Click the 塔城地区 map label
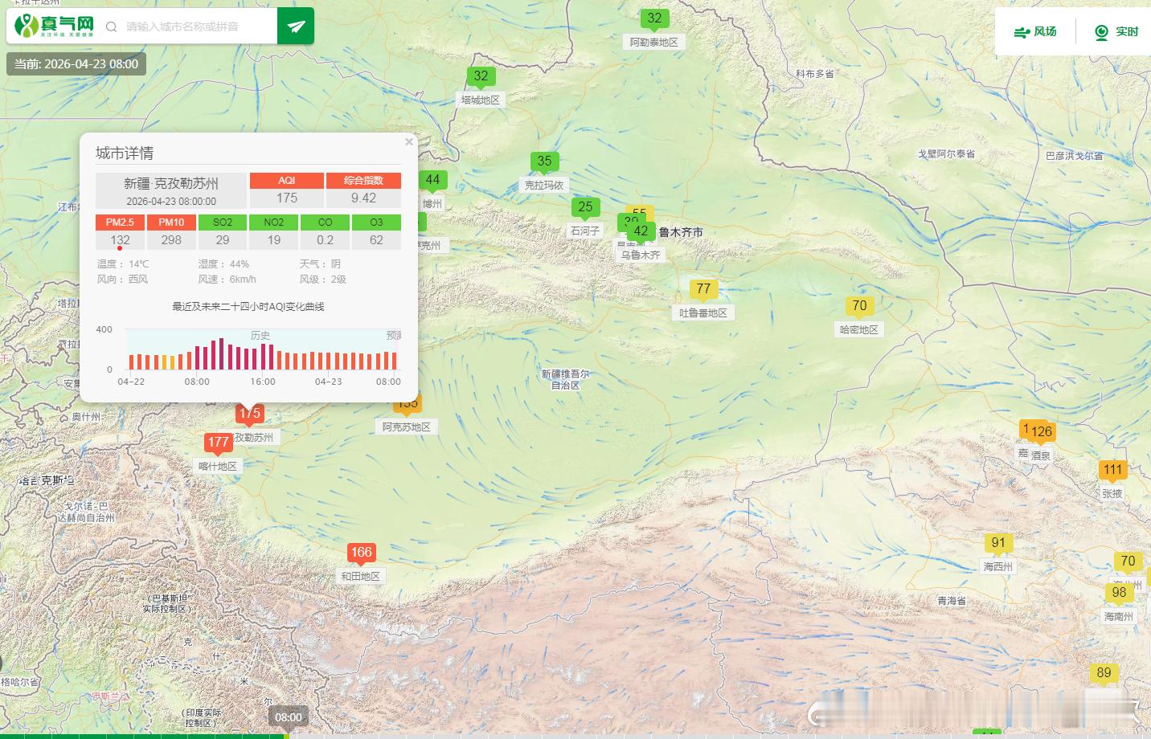Screen dimensions: 1151x739 coord(481,100)
